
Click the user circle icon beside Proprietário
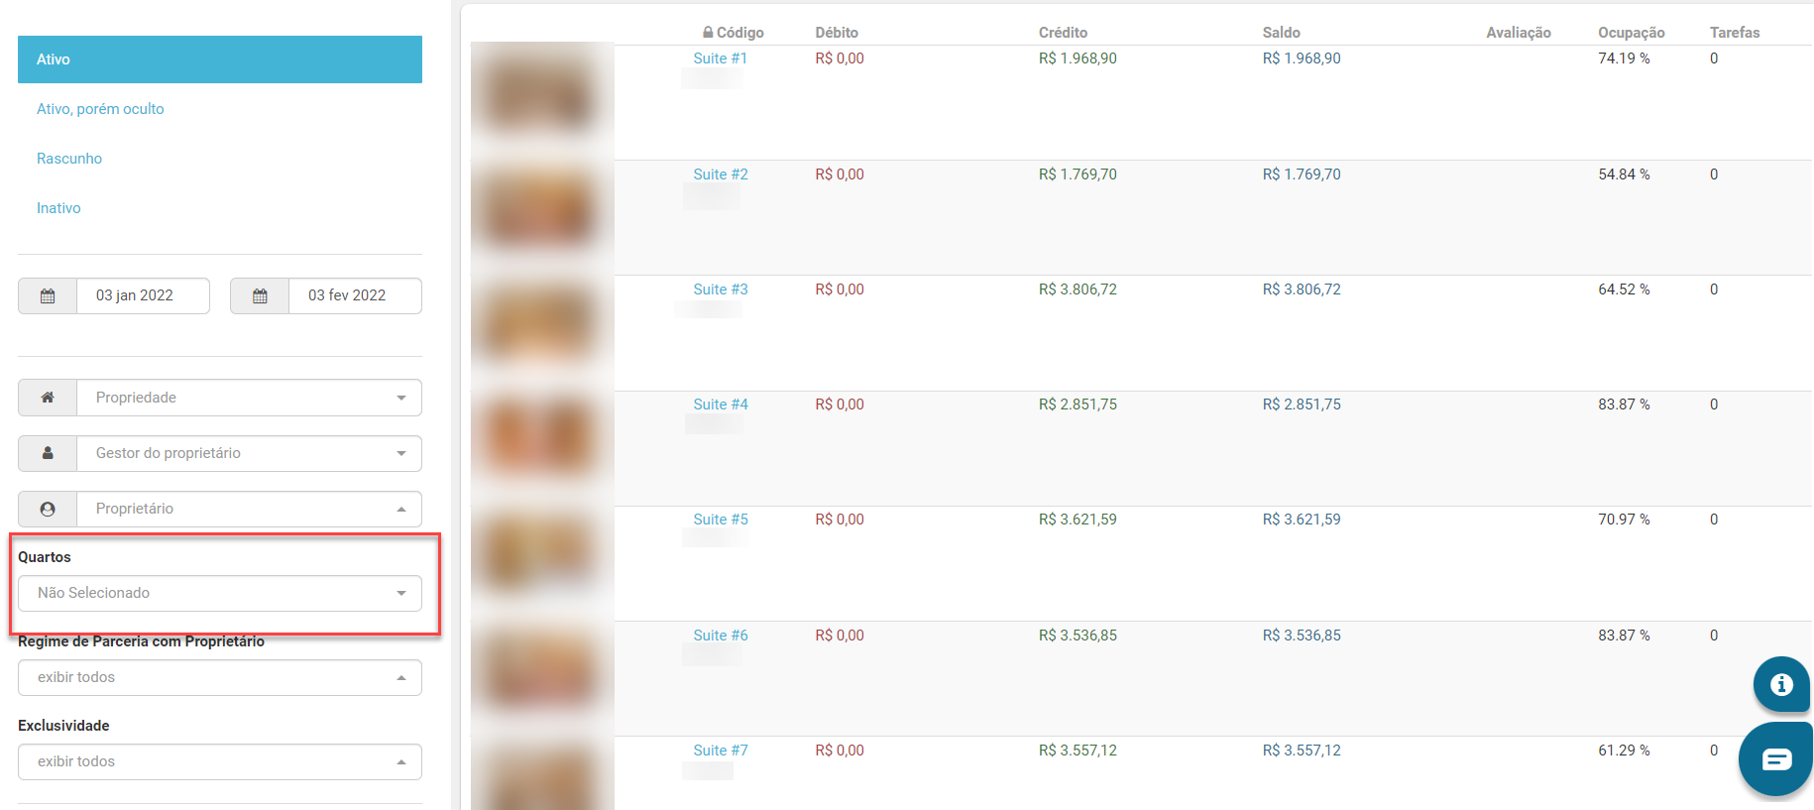coord(48,509)
